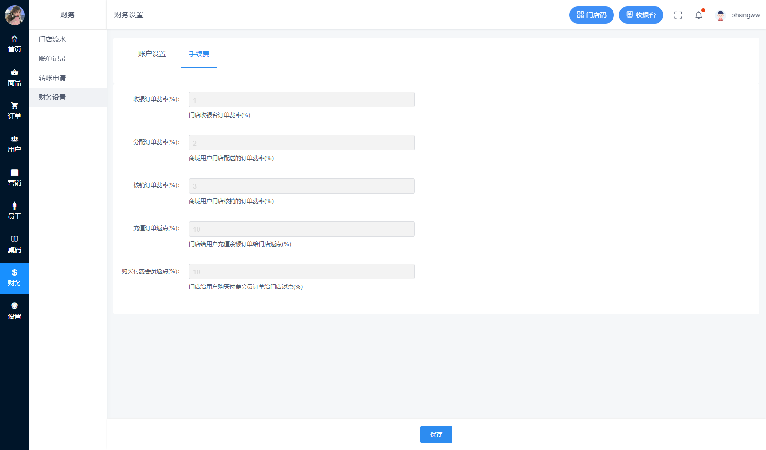This screenshot has height=450, width=766.
Task: Toggle fullscreen mode icon in header
Action: [x=678, y=15]
